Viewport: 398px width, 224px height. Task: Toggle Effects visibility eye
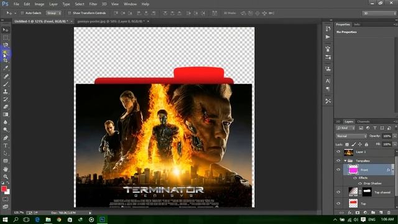click(355, 178)
